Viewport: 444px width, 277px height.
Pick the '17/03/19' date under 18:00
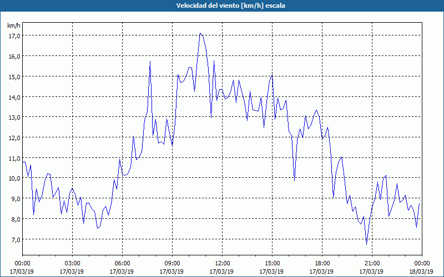tap(321, 271)
